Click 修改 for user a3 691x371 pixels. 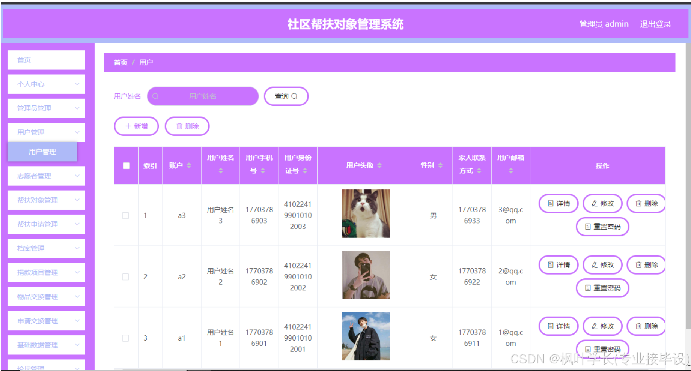click(602, 203)
